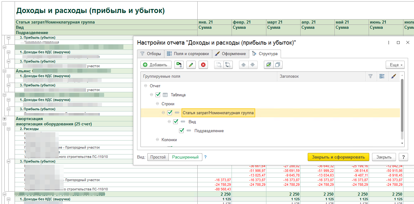Image resolution: width=414 pixels, height=204 pixels.
Task: Click the янв. 21 column header
Action: (215, 22)
